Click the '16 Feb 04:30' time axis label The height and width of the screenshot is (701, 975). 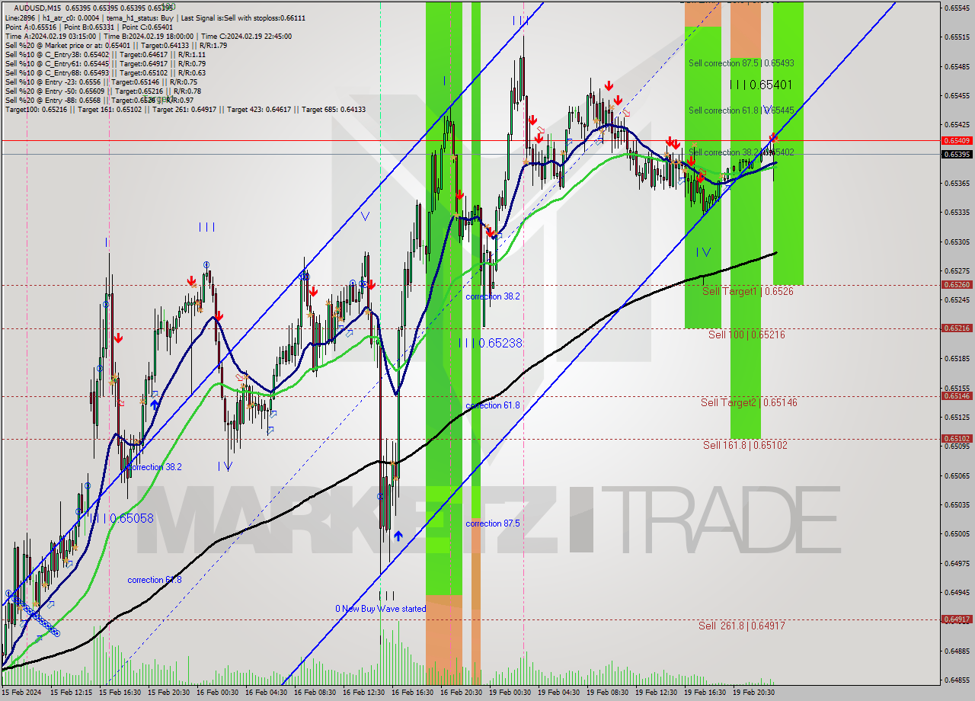tap(266, 693)
